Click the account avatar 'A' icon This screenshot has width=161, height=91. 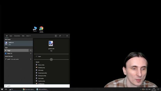pos(56,36)
